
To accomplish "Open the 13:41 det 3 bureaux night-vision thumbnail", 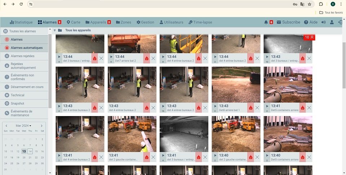I will 184,134.
